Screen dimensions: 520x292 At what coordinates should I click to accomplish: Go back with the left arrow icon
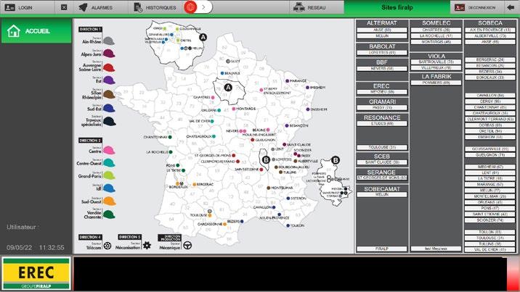pyautogui.click(x=511, y=7)
